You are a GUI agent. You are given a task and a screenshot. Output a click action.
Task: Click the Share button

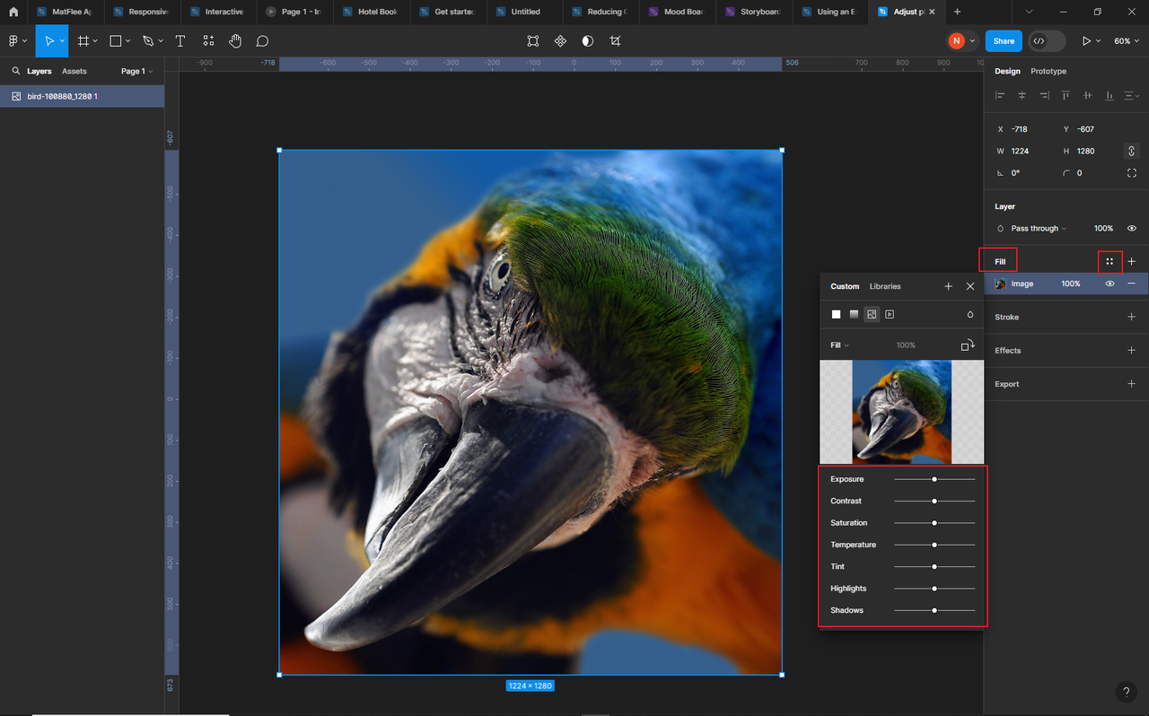pyautogui.click(x=1004, y=40)
